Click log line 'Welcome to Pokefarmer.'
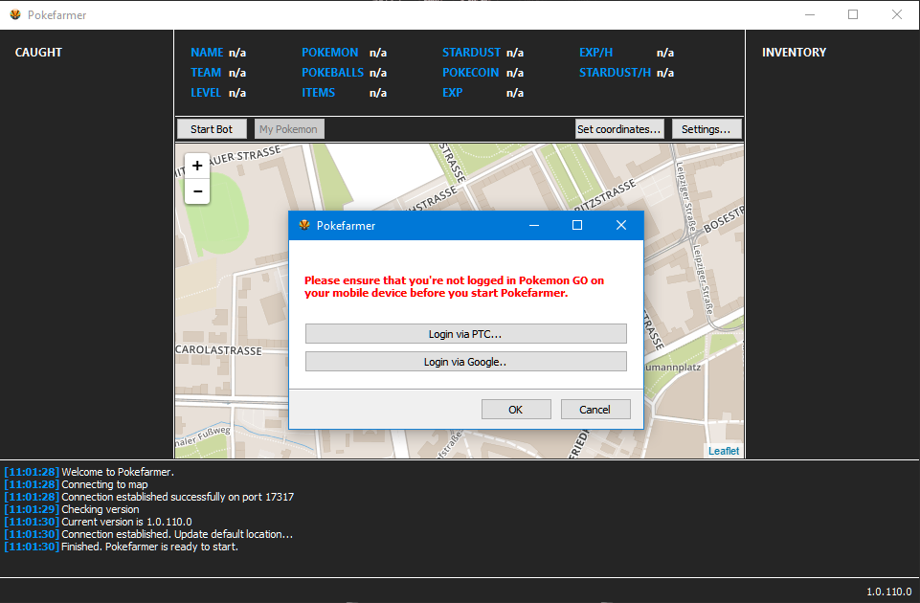This screenshot has height=603, width=920. point(118,472)
